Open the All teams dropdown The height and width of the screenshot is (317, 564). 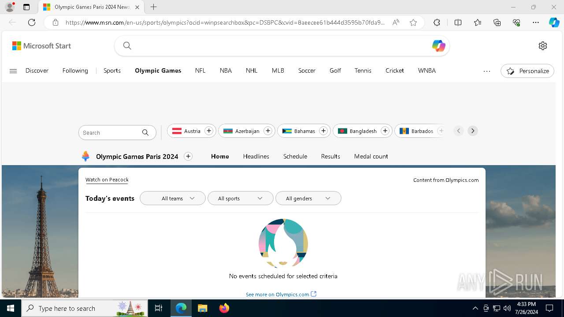[x=173, y=198]
